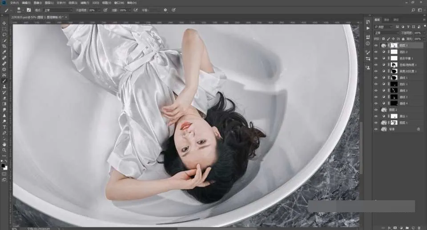Expand the layer filter type dropdown
Viewport: 427px width, 230px height.
[383, 27]
